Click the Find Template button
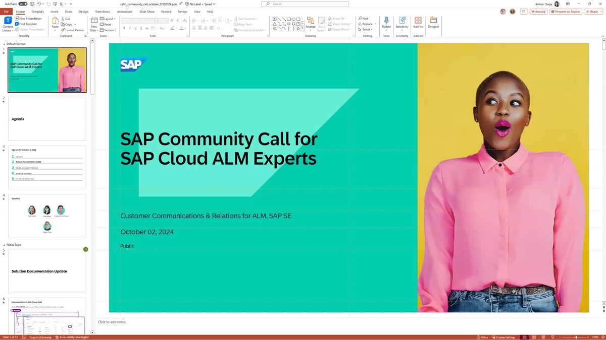This screenshot has height=340, width=606. pyautogui.click(x=25, y=24)
